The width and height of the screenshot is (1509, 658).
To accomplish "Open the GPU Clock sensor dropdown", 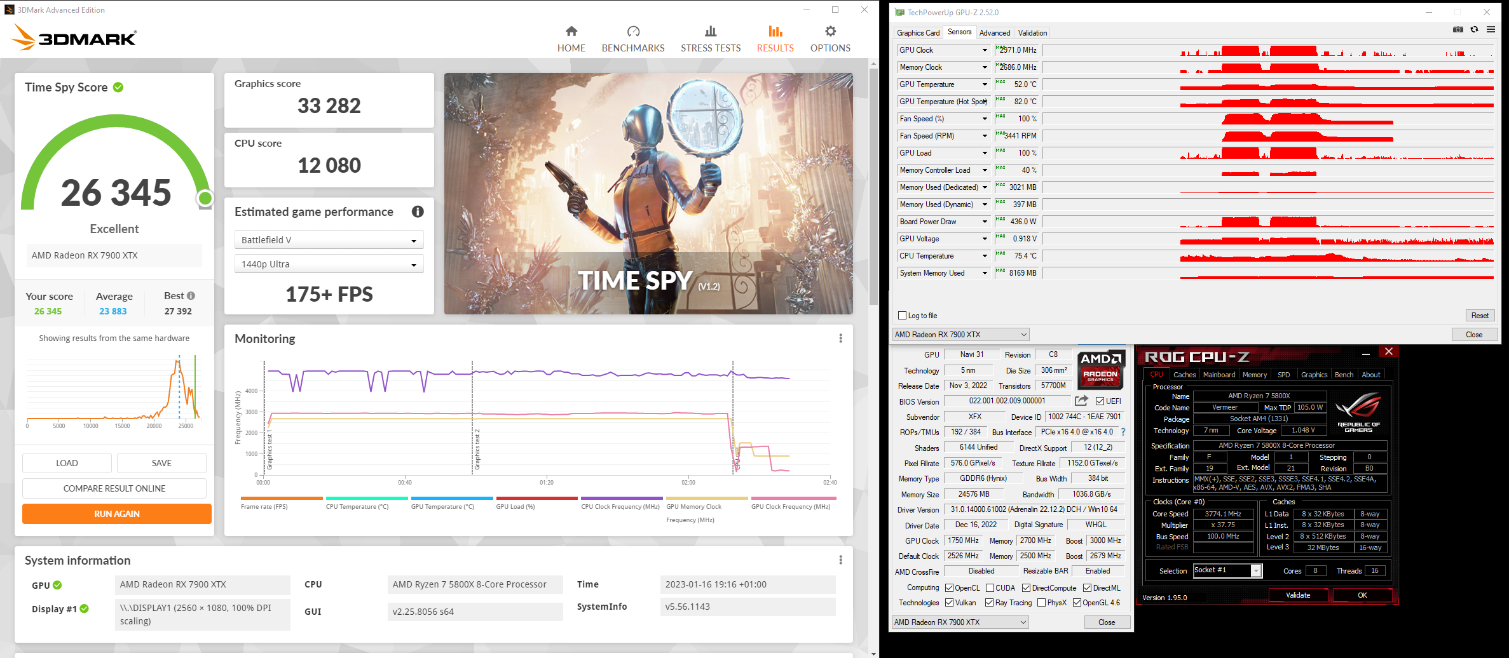I will (985, 50).
